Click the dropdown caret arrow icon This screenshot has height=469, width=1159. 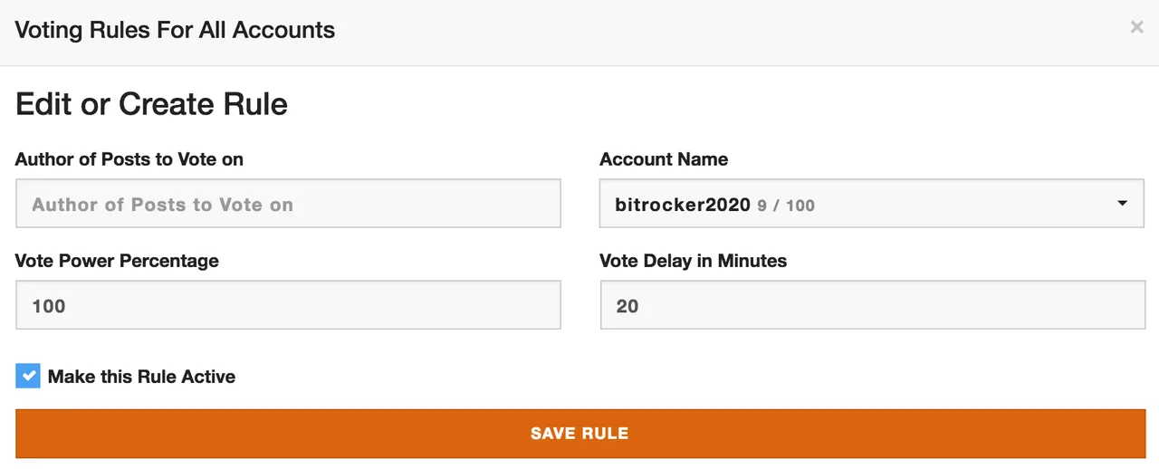coord(1122,204)
